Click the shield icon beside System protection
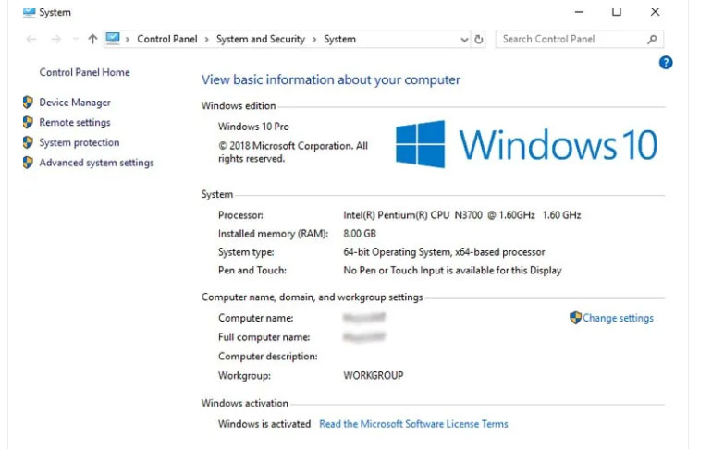Screen dimensions: 724x449 28,142
